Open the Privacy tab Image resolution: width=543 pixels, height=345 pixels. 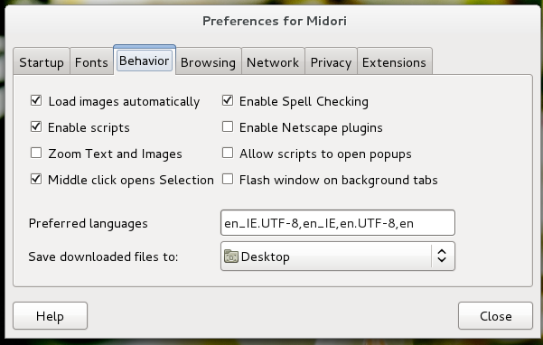click(331, 62)
